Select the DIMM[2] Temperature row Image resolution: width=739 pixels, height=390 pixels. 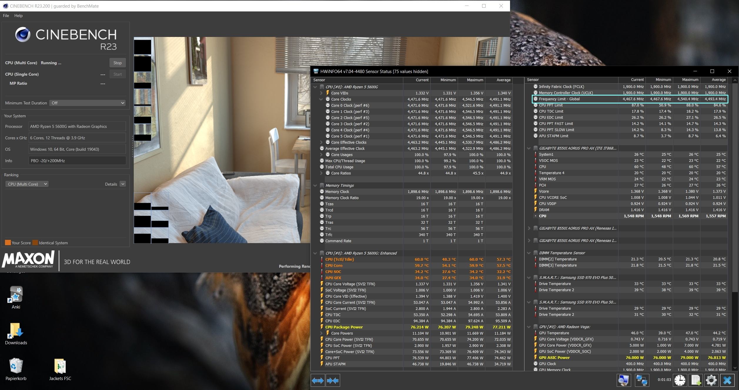[630, 259]
